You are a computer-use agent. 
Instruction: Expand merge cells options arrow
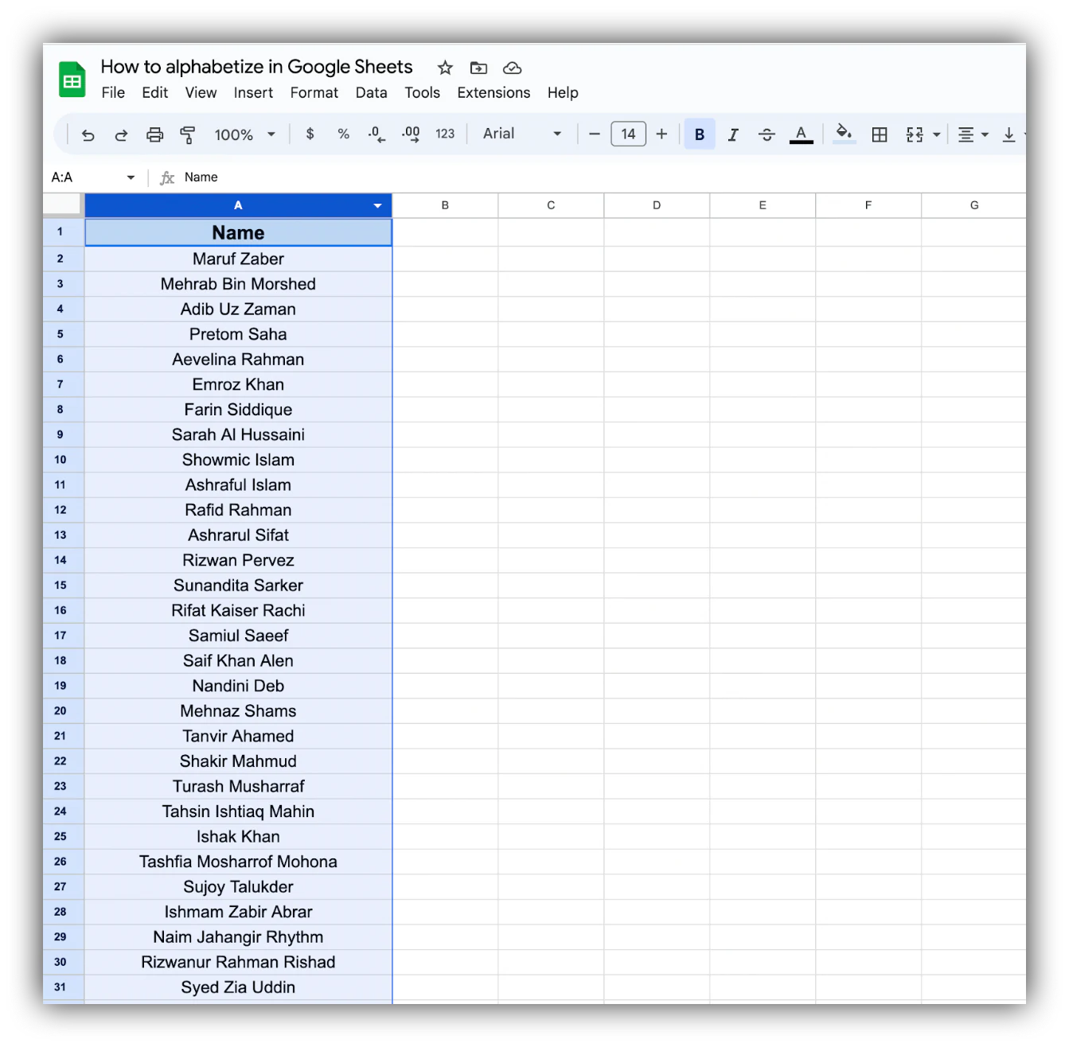click(937, 134)
